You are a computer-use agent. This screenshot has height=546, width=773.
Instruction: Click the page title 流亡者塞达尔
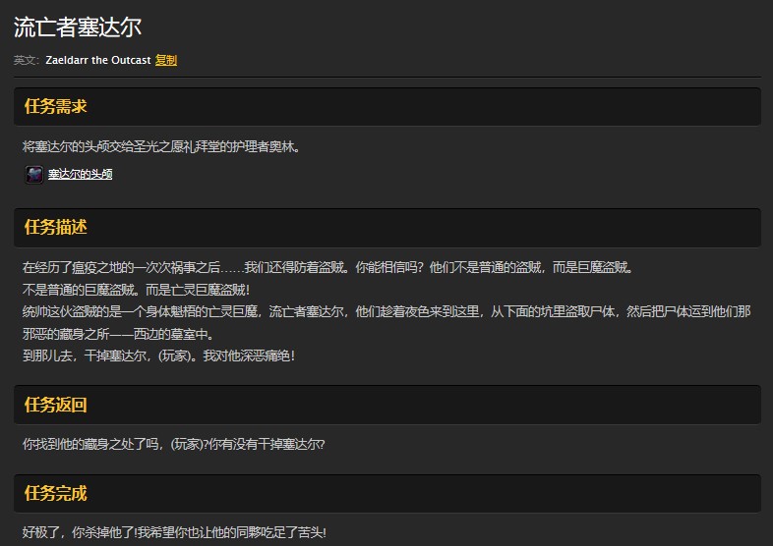coord(78,27)
